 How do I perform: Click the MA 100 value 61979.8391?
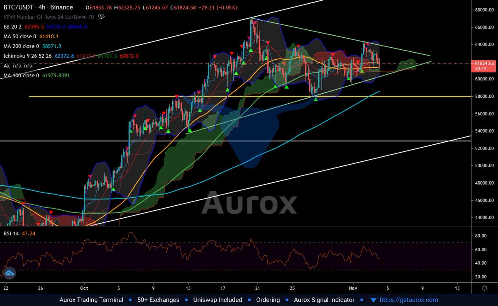coord(56,75)
